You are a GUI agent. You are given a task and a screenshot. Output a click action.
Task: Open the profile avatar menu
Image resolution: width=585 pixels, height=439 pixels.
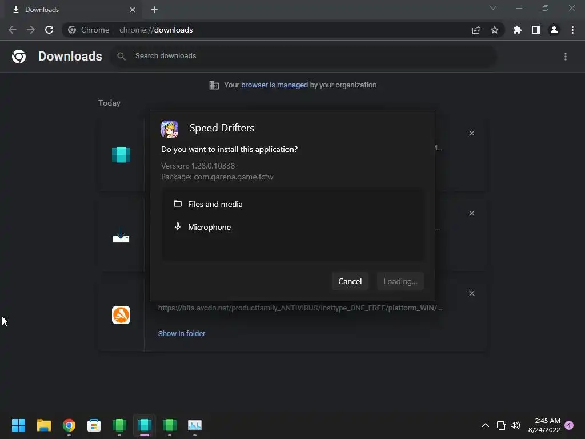554,30
